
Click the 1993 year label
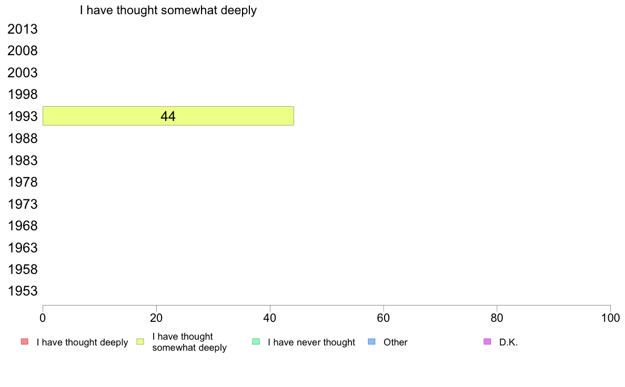coord(22,116)
